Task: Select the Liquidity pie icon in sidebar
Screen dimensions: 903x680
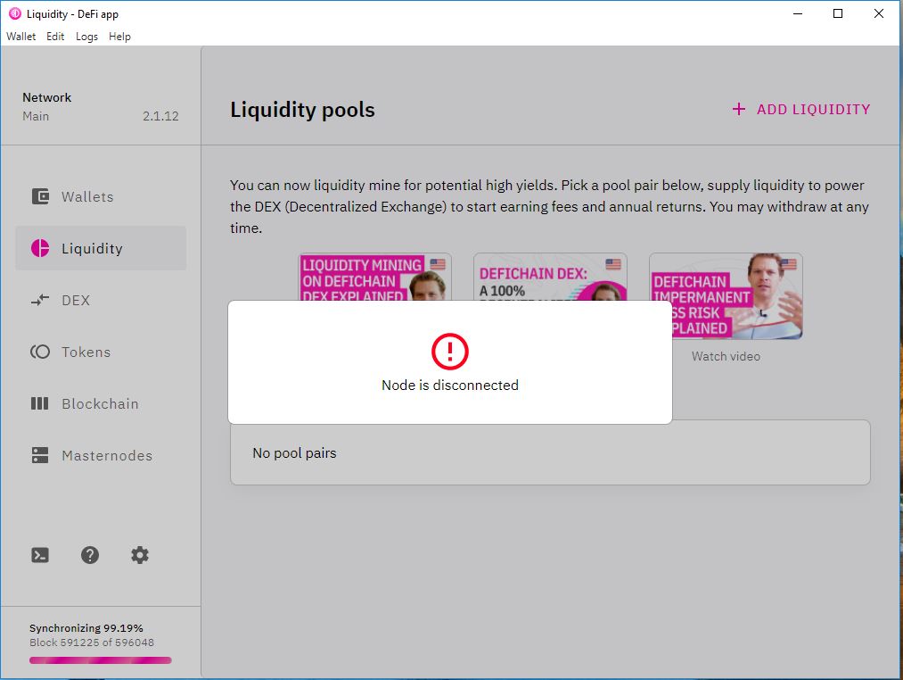Action: tap(40, 248)
